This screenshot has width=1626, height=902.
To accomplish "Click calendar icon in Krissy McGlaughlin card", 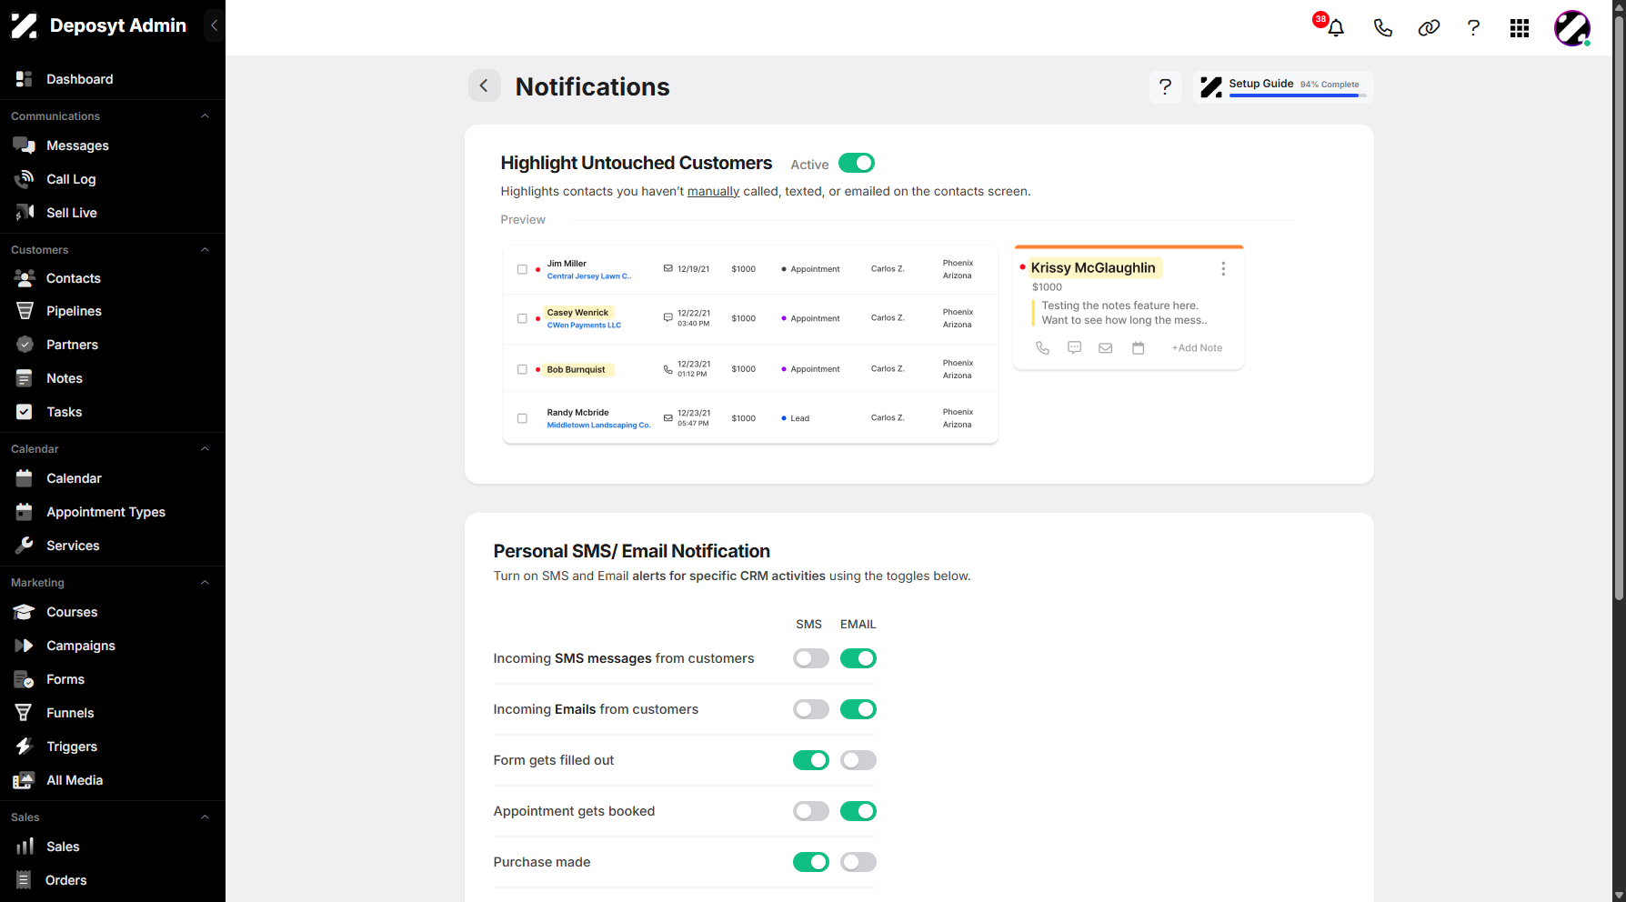I will pos(1138,347).
